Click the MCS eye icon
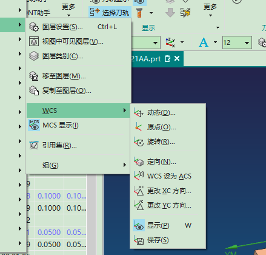Viewport: 266px width, 255px height. tap(34, 125)
